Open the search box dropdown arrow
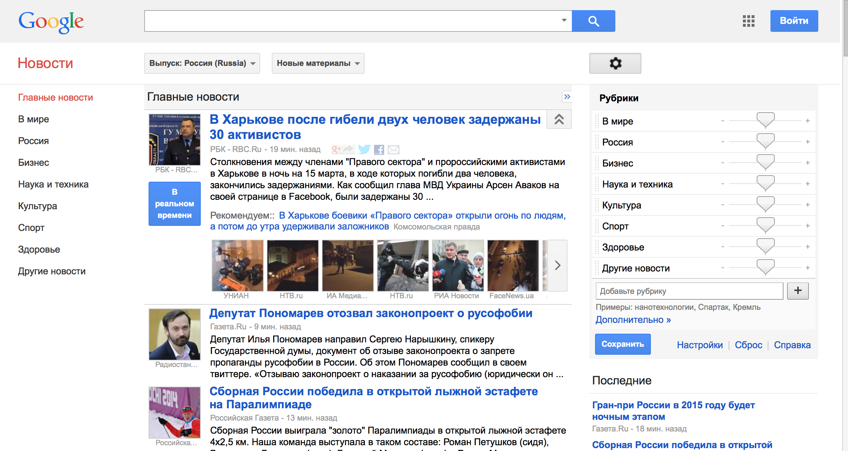 [564, 20]
